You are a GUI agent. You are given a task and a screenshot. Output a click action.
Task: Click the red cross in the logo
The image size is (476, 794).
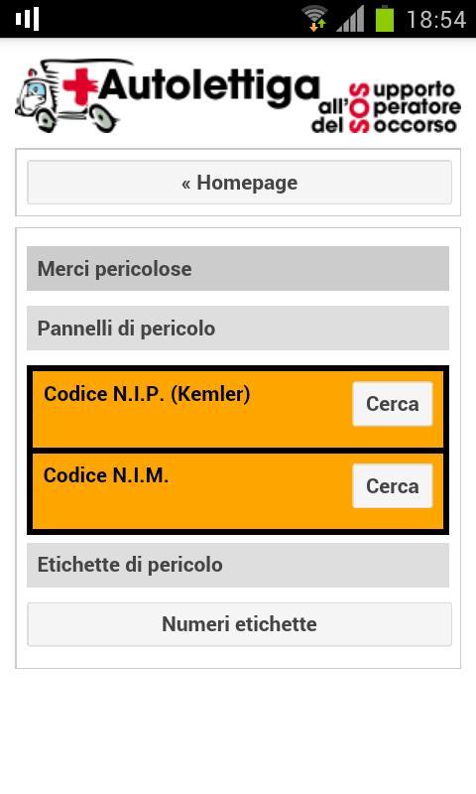(80, 86)
